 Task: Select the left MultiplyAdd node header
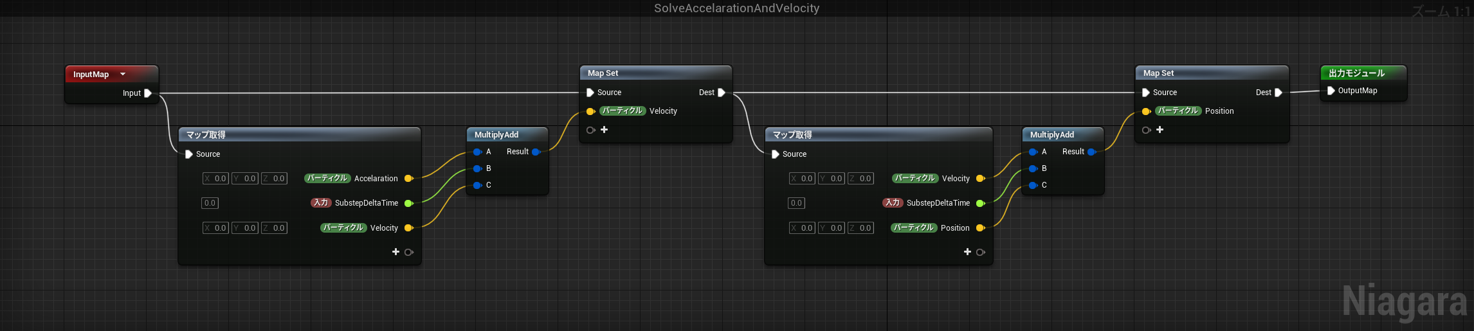point(507,135)
